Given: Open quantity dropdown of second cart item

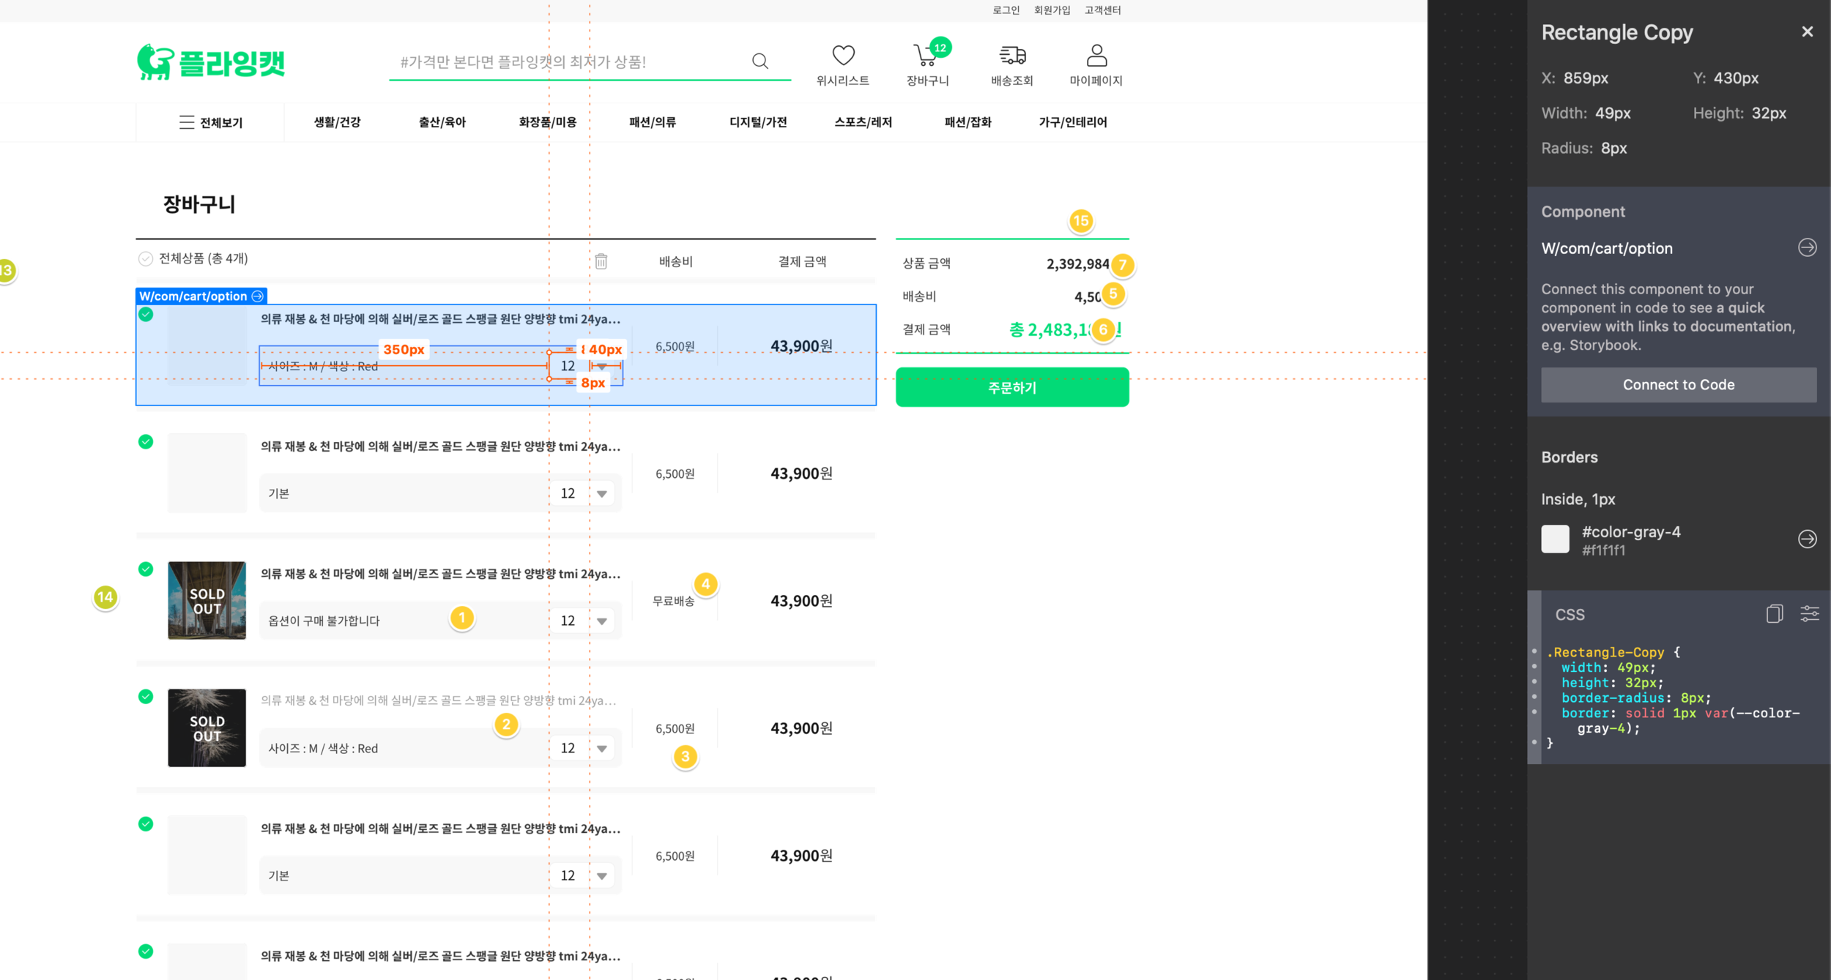Looking at the screenshot, I should point(601,494).
